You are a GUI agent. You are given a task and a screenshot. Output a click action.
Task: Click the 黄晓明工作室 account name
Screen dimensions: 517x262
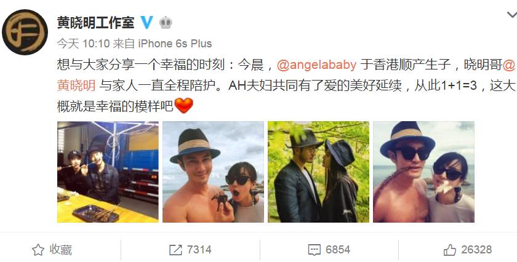95,23
